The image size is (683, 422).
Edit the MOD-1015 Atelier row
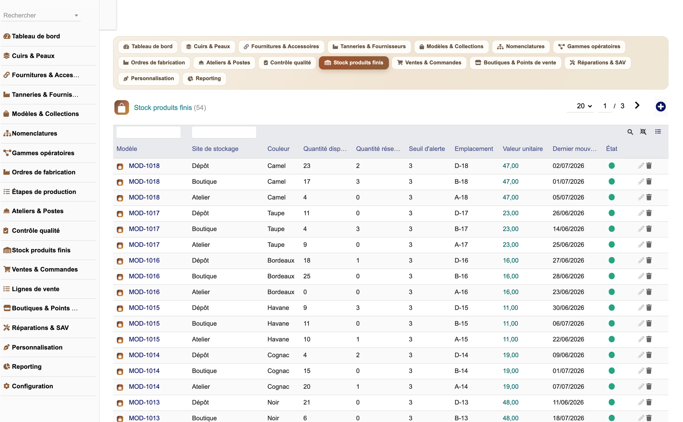[x=641, y=339]
